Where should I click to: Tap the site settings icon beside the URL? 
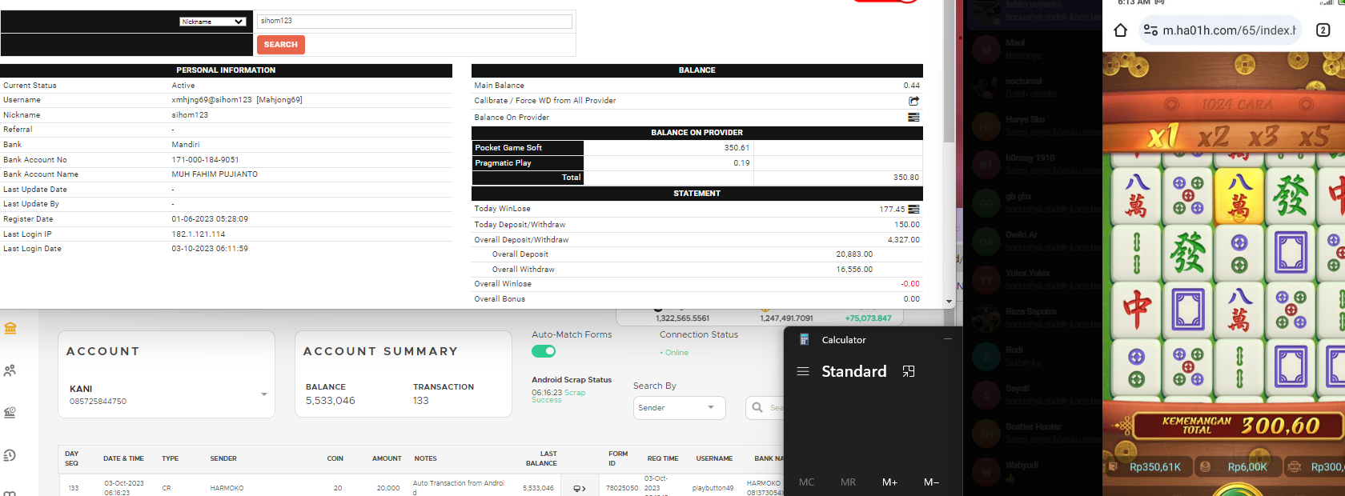(x=1150, y=30)
